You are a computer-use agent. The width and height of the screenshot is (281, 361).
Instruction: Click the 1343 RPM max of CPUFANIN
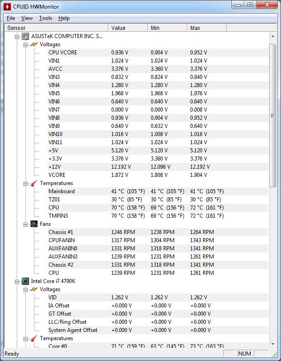202,240
